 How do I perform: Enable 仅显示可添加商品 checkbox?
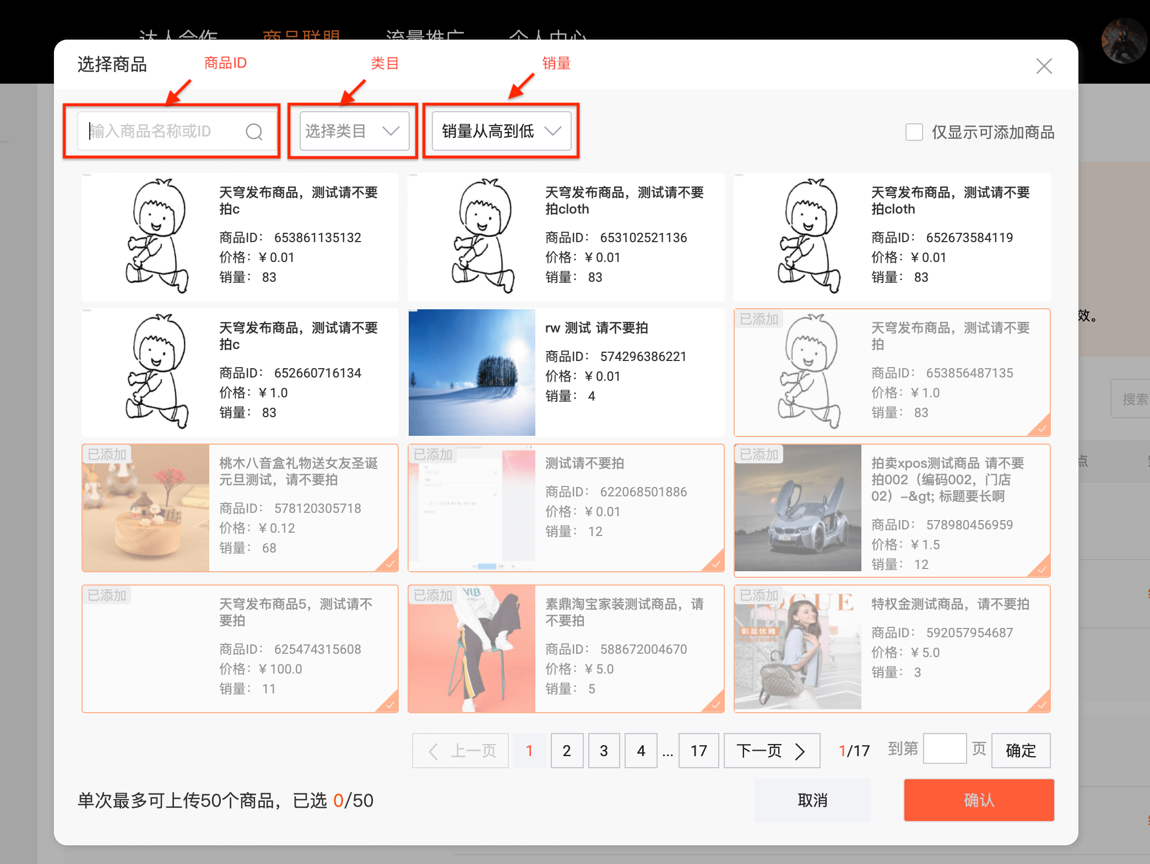914,132
